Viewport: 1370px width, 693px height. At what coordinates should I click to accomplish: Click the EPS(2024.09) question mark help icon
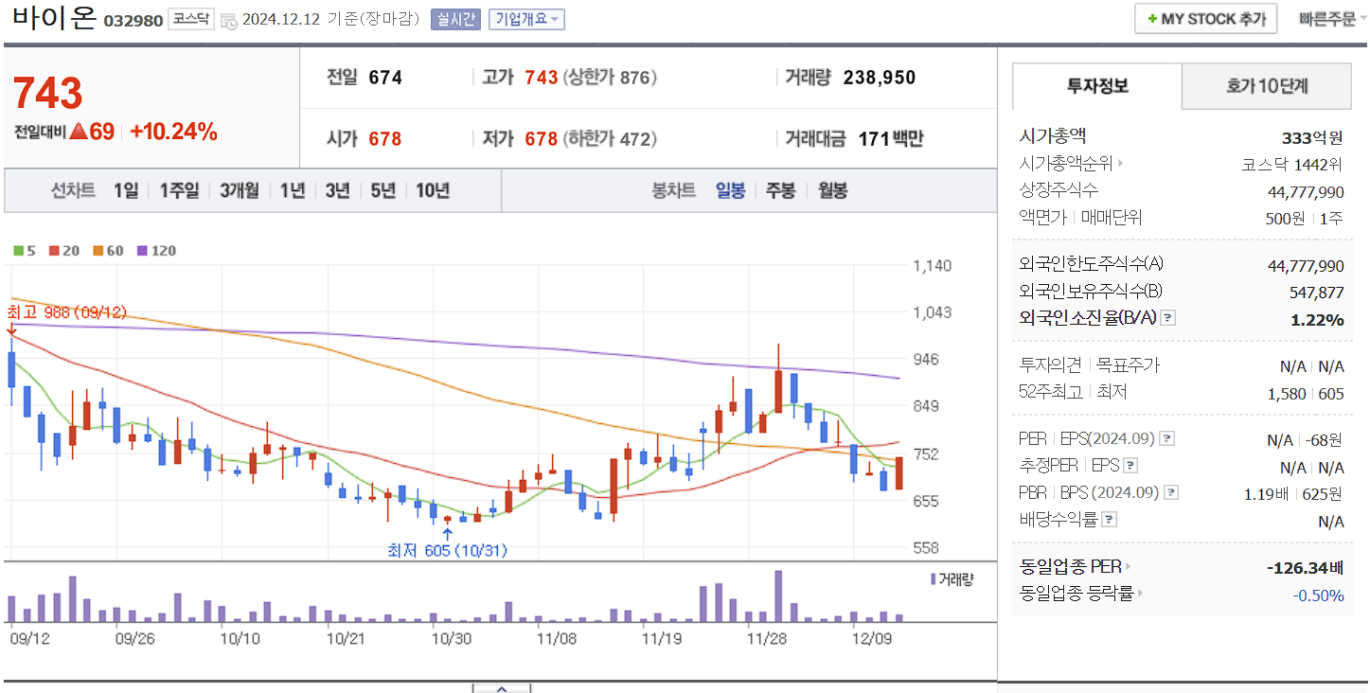[x=1167, y=438]
